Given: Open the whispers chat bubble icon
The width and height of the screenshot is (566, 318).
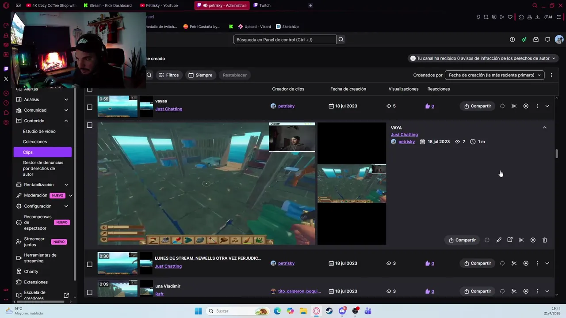Looking at the screenshot, I should (547, 40).
